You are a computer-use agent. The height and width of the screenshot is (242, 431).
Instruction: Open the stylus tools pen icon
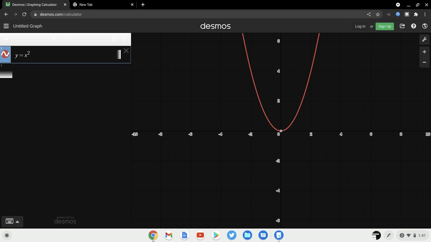coord(389,235)
